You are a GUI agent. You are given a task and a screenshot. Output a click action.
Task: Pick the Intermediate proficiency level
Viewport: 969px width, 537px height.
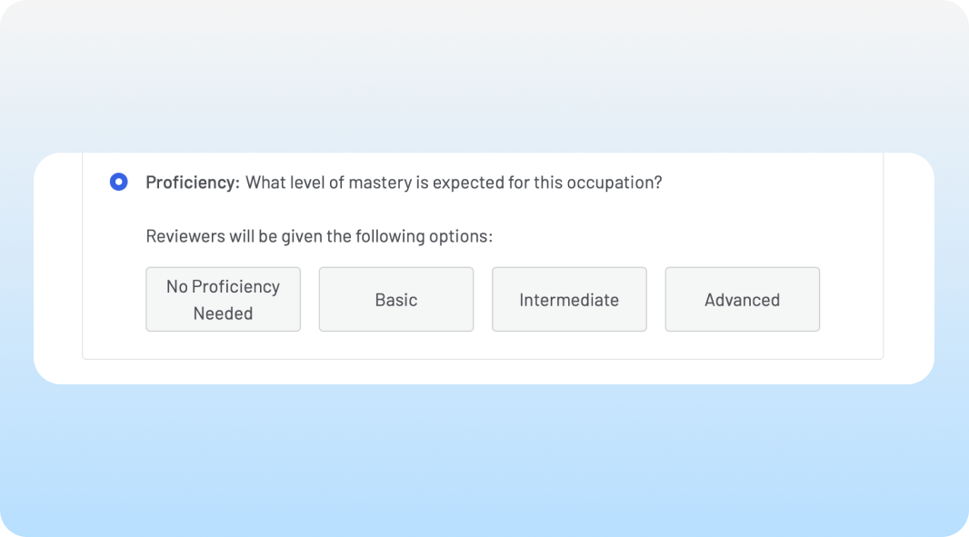[x=569, y=299]
